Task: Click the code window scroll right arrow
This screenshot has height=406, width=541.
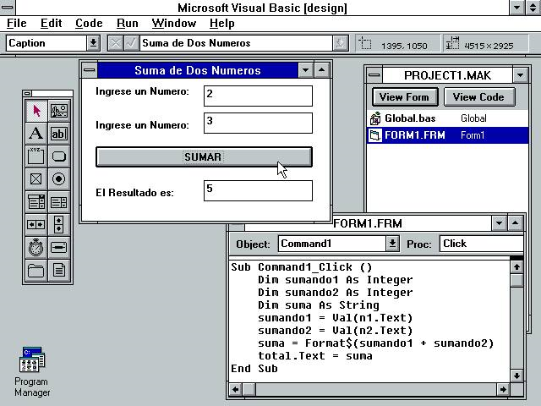Action: (x=504, y=389)
